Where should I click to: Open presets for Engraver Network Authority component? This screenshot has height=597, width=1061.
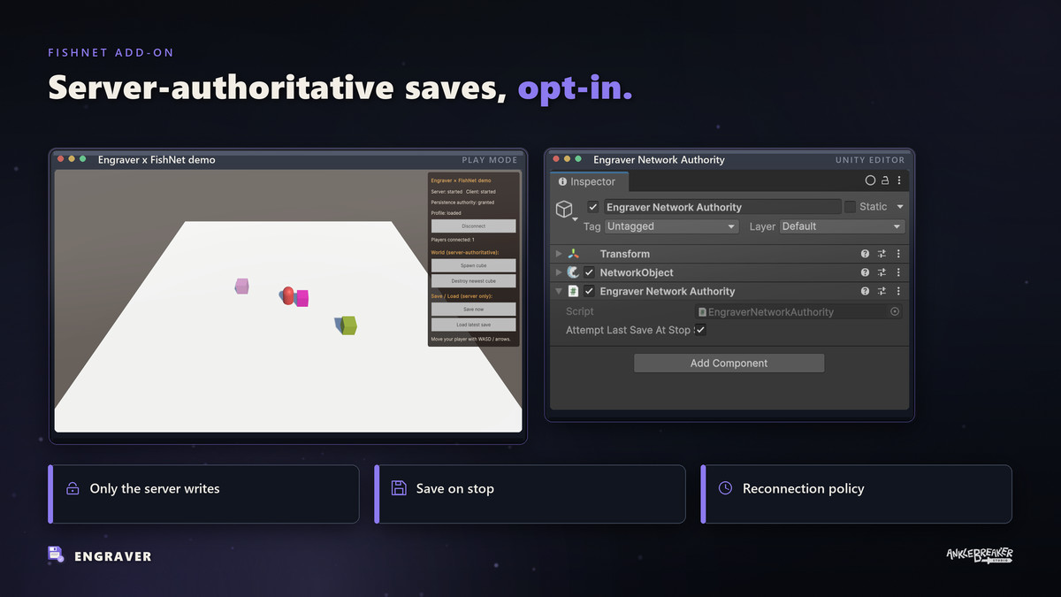click(x=882, y=291)
